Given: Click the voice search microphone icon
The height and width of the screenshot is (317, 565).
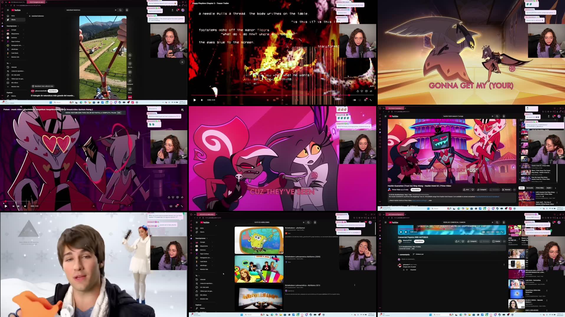Looking at the screenshot, I should pyautogui.click(x=127, y=10).
